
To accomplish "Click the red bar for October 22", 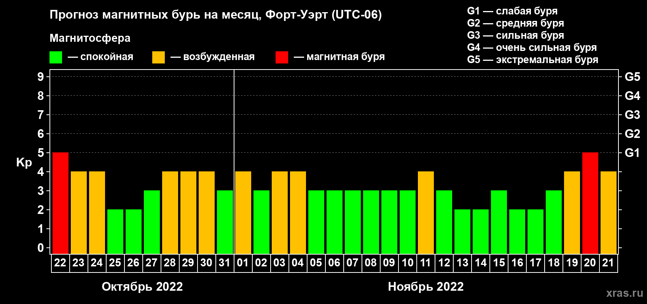I will 61,203.
